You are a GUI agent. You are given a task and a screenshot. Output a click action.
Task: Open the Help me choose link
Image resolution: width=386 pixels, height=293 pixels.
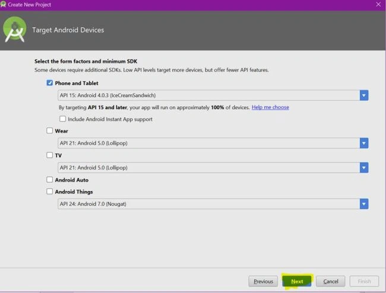pos(270,107)
